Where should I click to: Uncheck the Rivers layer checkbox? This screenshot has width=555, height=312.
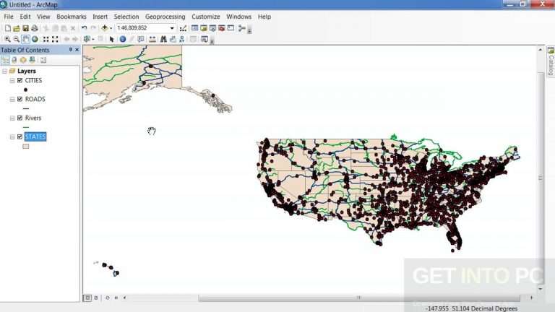20,118
